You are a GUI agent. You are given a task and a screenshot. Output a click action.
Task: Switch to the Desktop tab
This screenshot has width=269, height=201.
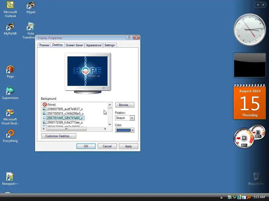[x=57, y=45]
